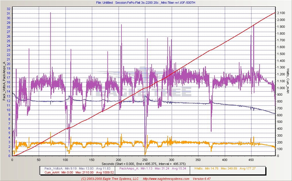
Task: Click the PackAmps_A legend entry
Action: coord(129,168)
